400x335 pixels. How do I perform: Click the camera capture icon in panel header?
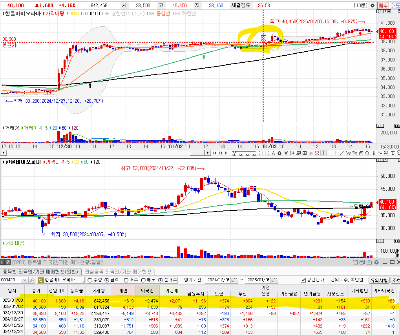pyautogui.click(x=369, y=262)
